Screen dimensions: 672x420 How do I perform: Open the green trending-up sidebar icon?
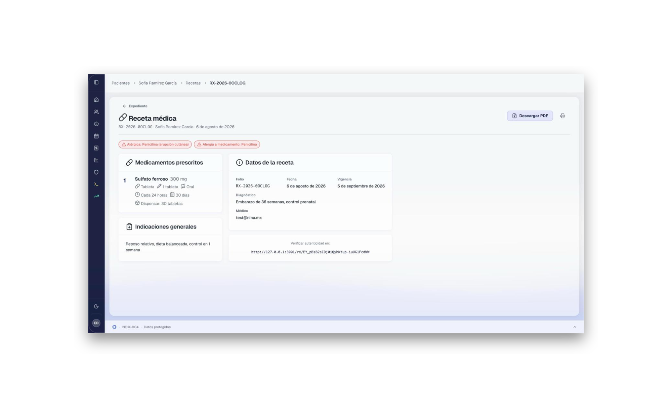tap(96, 196)
